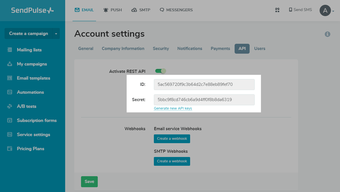Click Generate new API keys link
Viewport: 340px width, 192px height.
pyautogui.click(x=173, y=108)
